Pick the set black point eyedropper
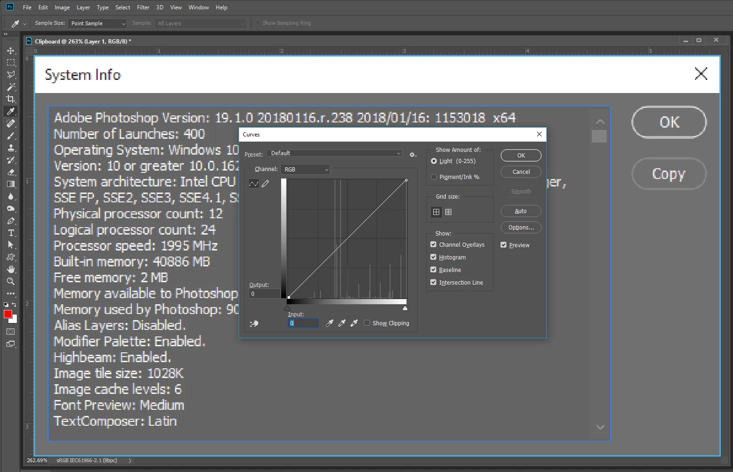This screenshot has height=472, width=733. click(329, 323)
